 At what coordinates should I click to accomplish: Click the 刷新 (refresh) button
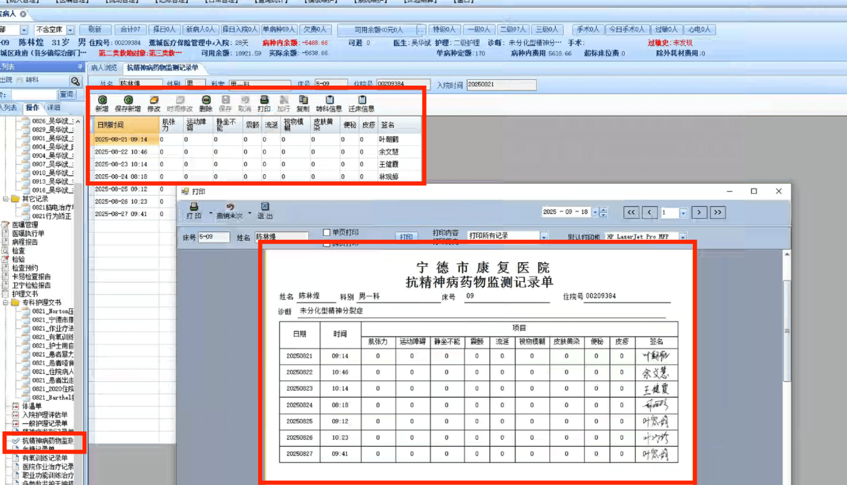pyautogui.click(x=95, y=30)
